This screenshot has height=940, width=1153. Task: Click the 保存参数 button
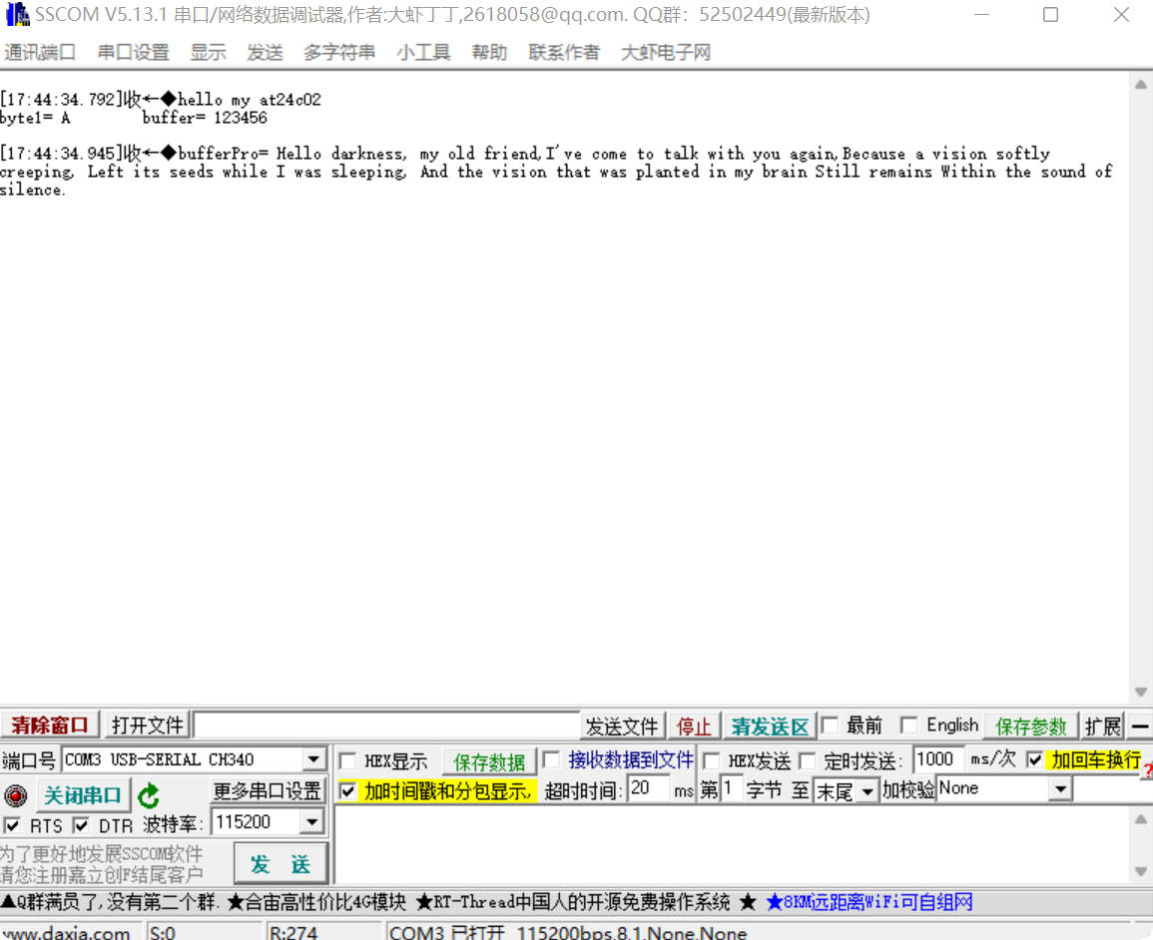(x=1030, y=726)
